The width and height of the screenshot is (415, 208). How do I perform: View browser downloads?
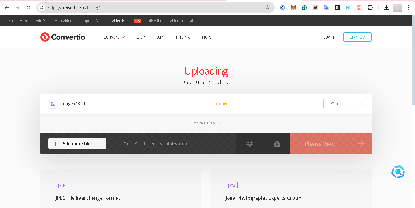click(386, 8)
